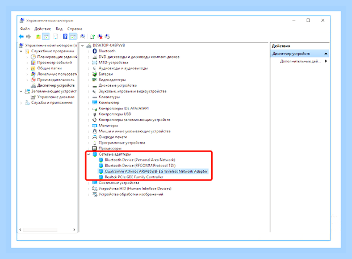Image resolution: width=352 pixels, height=259 pixels.
Task: Select Клавиатуры category text
Action: coord(109,97)
